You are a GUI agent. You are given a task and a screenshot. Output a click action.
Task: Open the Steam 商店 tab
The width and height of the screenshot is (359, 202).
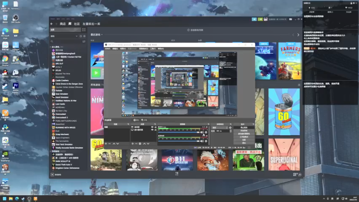pyautogui.click(x=63, y=24)
